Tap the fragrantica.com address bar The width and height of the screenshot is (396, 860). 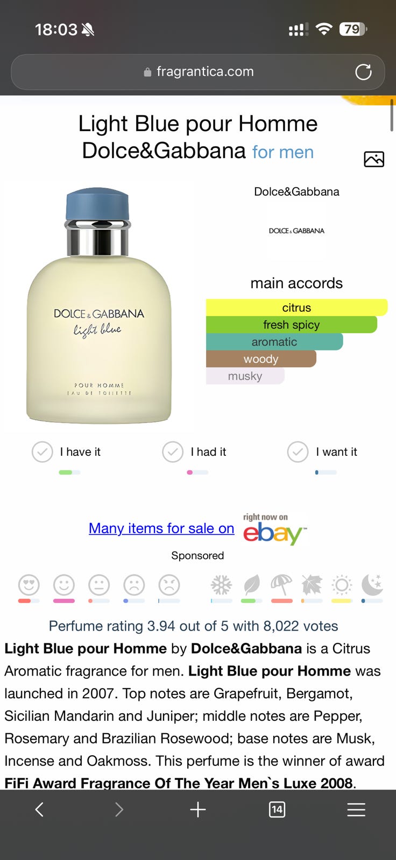(198, 71)
